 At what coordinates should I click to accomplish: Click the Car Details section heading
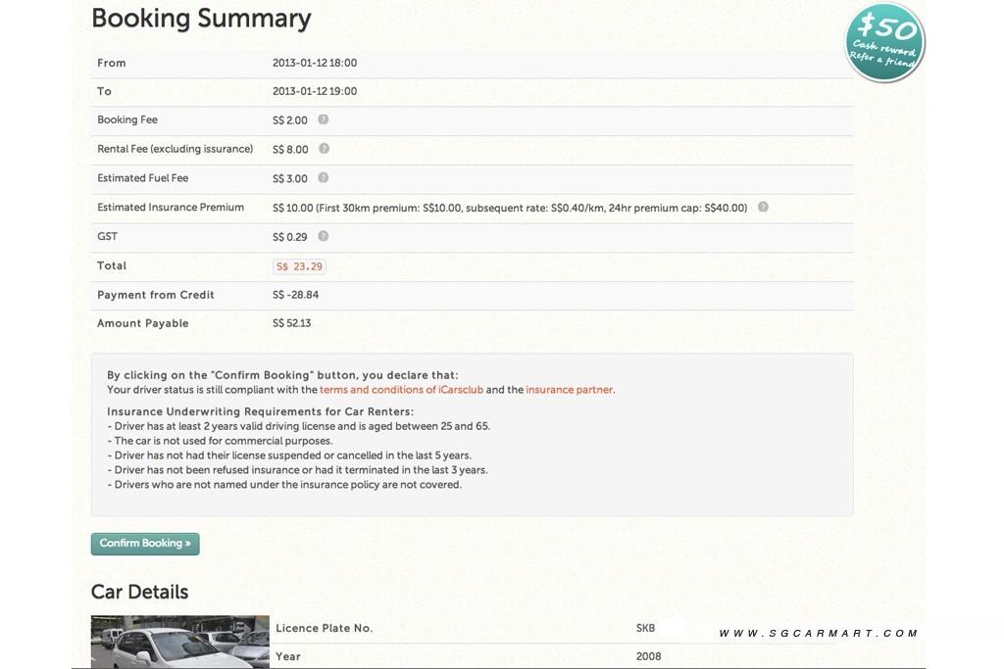(139, 592)
